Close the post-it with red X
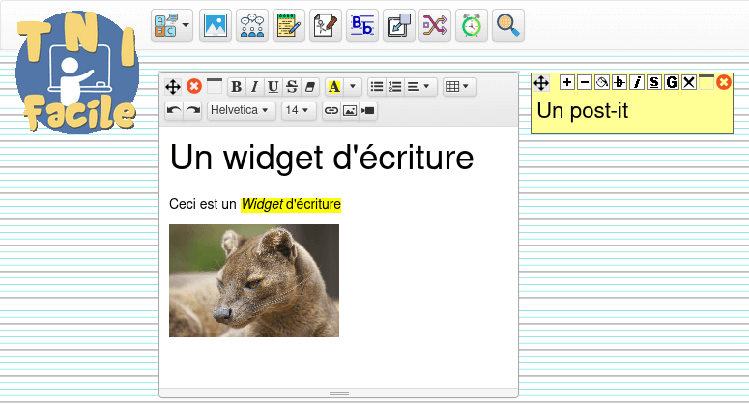The width and height of the screenshot is (749, 406). coord(724,82)
